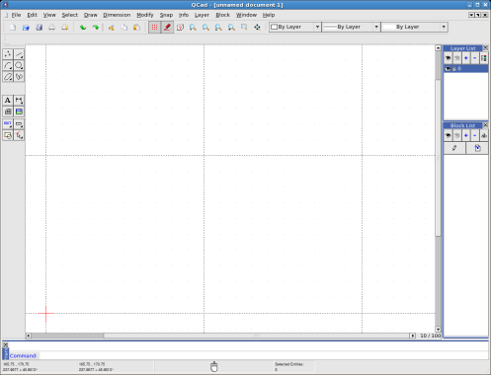This screenshot has height=375, width=491.
Task: Toggle the grid display button
Action: point(154,28)
